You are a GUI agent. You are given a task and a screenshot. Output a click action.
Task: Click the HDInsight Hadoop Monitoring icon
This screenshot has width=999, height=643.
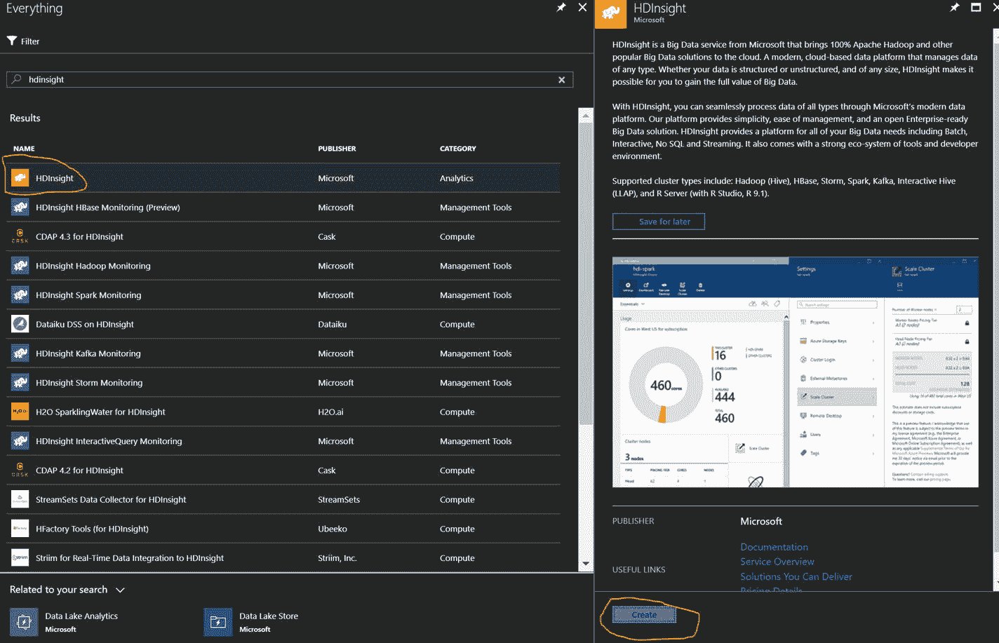(x=20, y=266)
